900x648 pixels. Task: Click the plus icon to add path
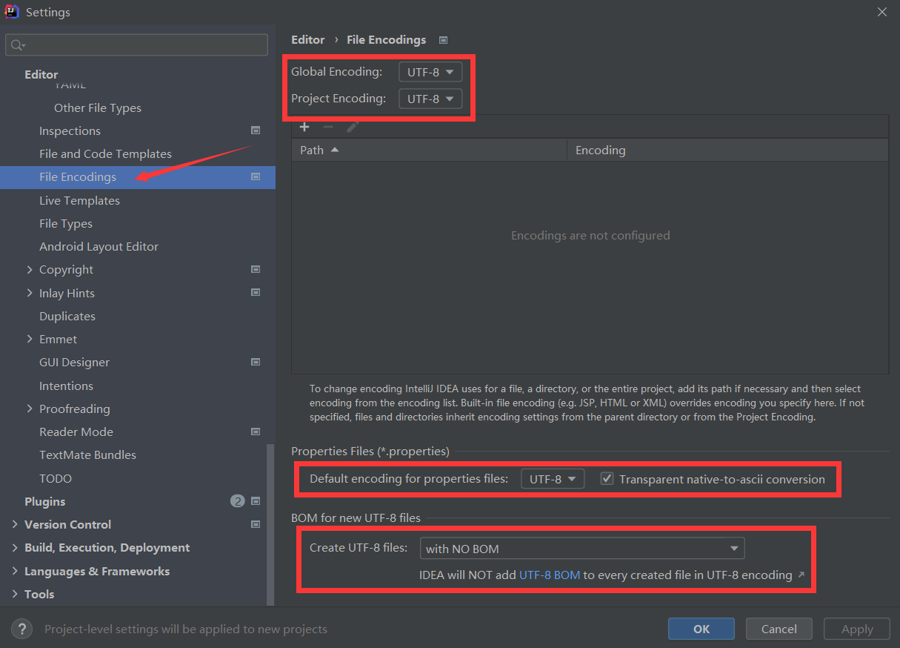coord(304,127)
